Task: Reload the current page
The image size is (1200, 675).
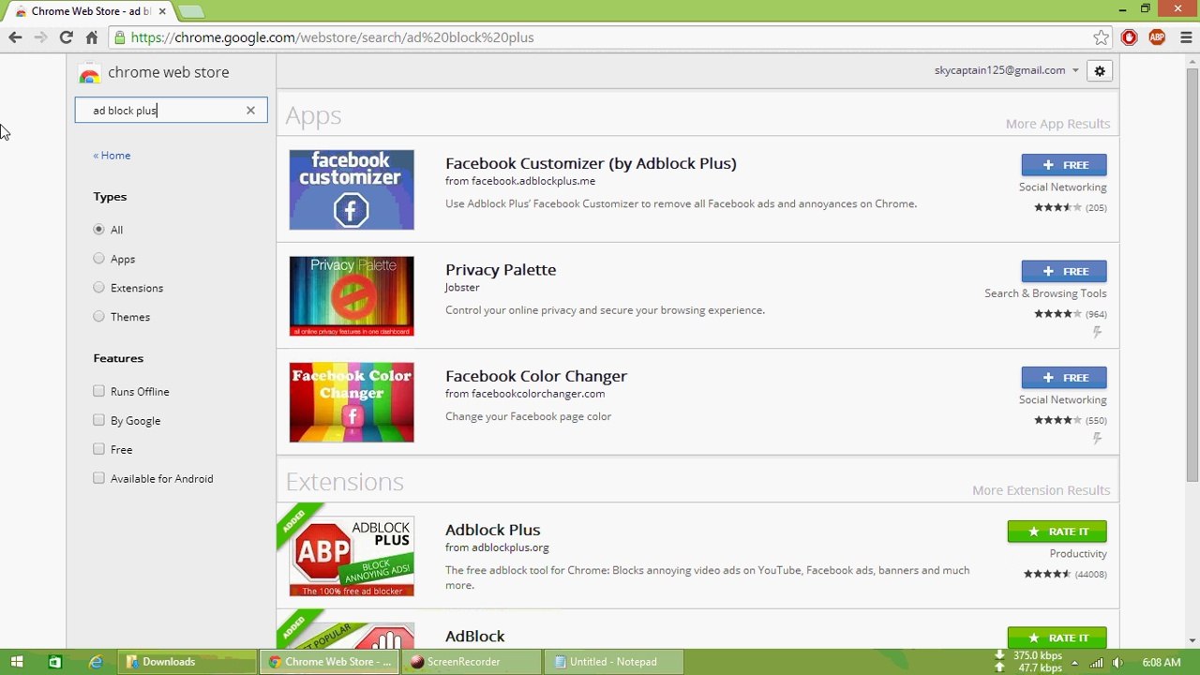Action: pyautogui.click(x=66, y=37)
